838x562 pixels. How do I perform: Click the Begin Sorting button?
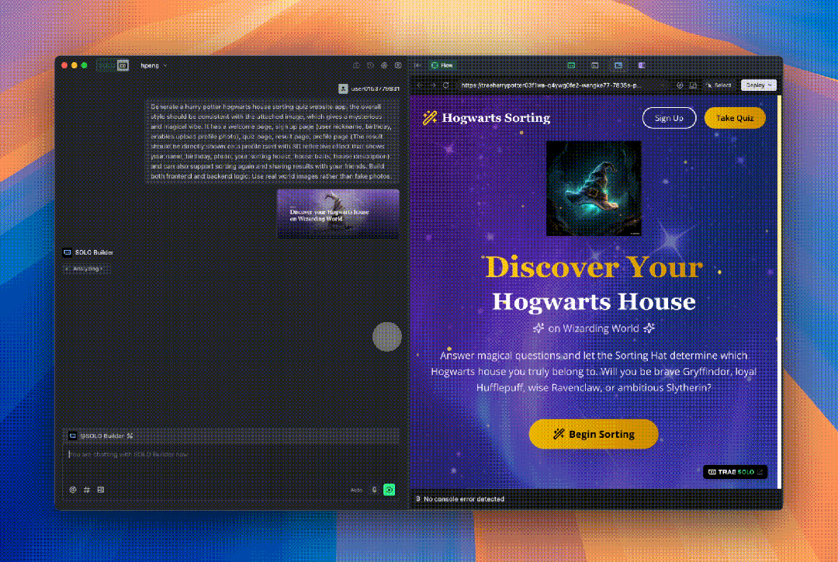pyautogui.click(x=594, y=434)
